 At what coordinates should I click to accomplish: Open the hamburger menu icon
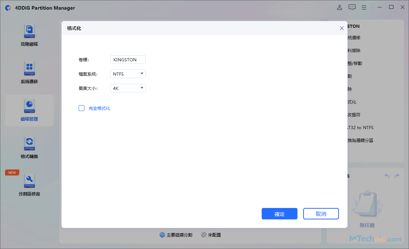pyautogui.click(x=364, y=7)
